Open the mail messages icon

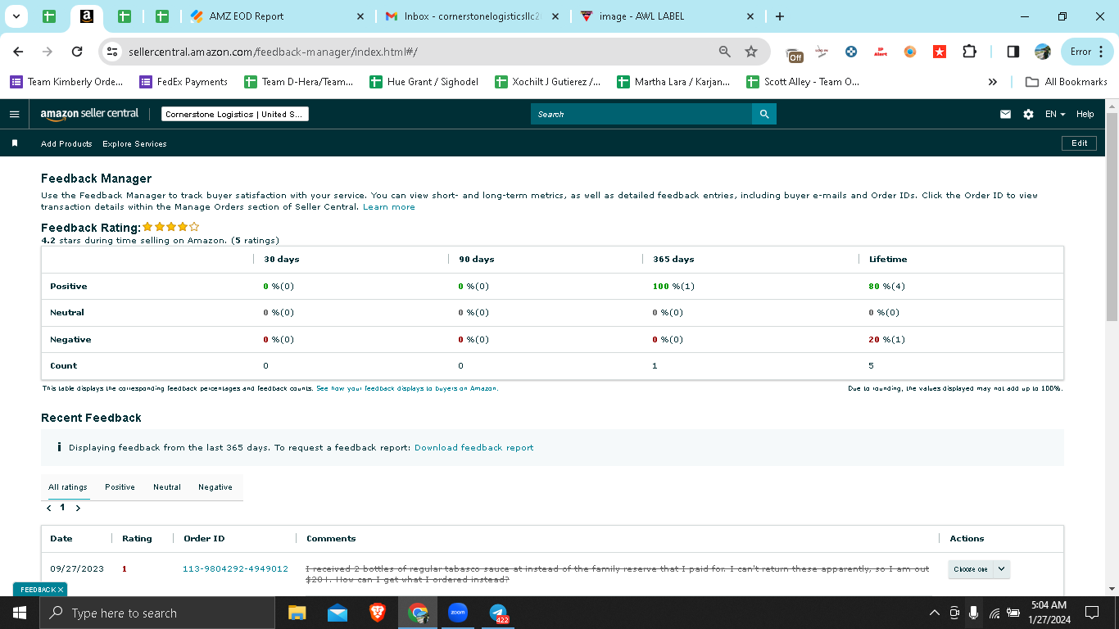[x=1005, y=115]
